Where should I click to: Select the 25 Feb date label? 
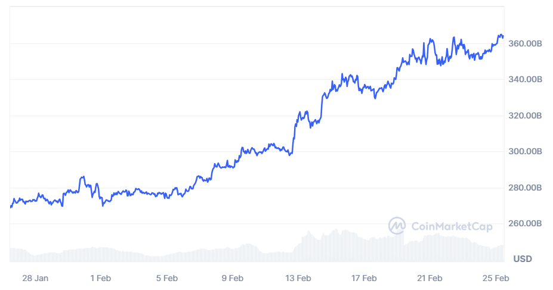pos(496,278)
